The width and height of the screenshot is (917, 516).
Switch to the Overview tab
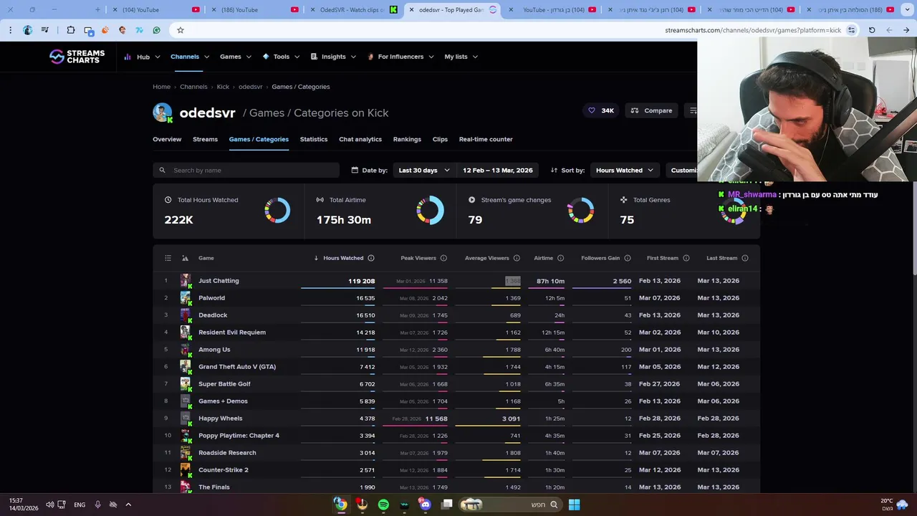[x=167, y=139]
